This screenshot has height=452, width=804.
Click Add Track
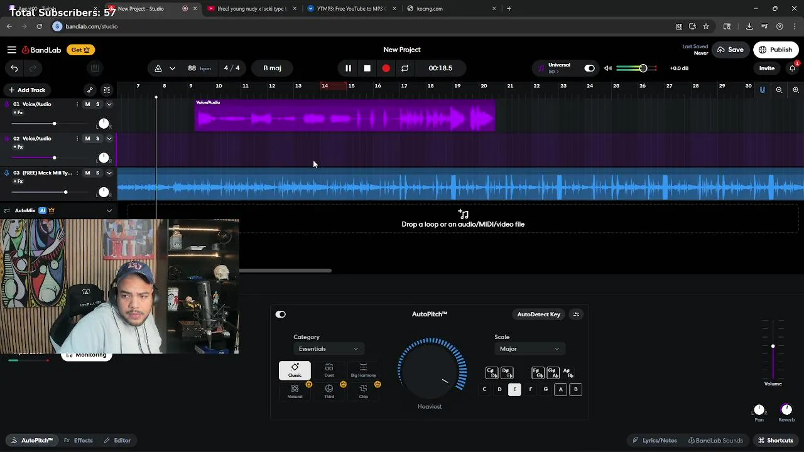coord(26,90)
